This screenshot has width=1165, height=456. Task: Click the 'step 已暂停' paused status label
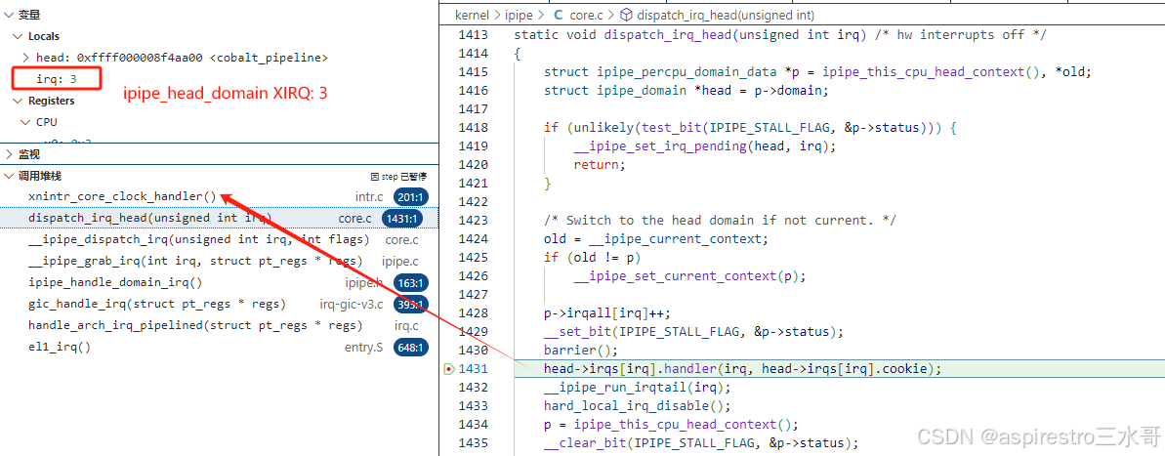pyautogui.click(x=399, y=176)
